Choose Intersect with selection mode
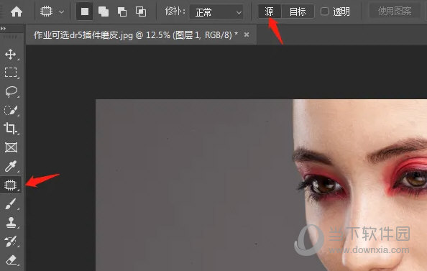Screen dimensions: 427x271 pyautogui.click(x=141, y=12)
